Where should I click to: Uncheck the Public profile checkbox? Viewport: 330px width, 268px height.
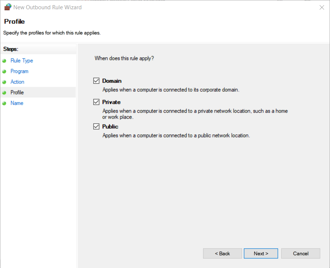[96, 126]
